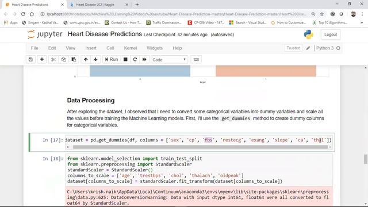The width and height of the screenshot is (368, 207).
Task: Interrupt the kernel with the stop icon
Action: coord(125,60)
